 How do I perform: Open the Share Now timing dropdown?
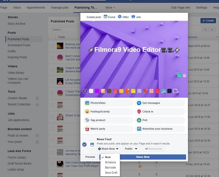click(108, 149)
